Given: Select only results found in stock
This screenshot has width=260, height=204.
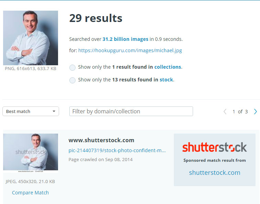Looking at the screenshot, I should 72,80.
